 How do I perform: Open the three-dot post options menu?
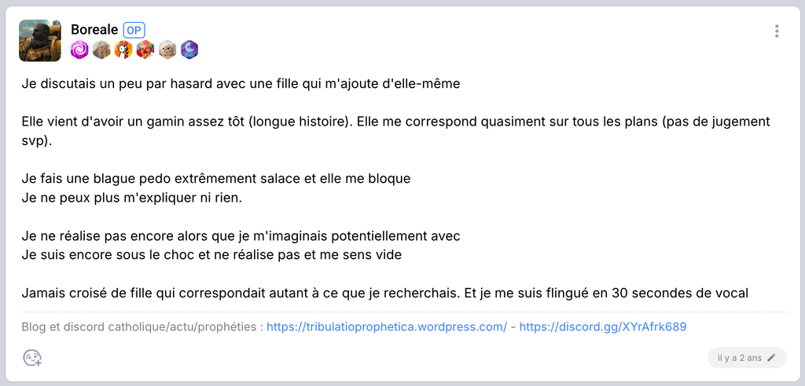coord(777,31)
